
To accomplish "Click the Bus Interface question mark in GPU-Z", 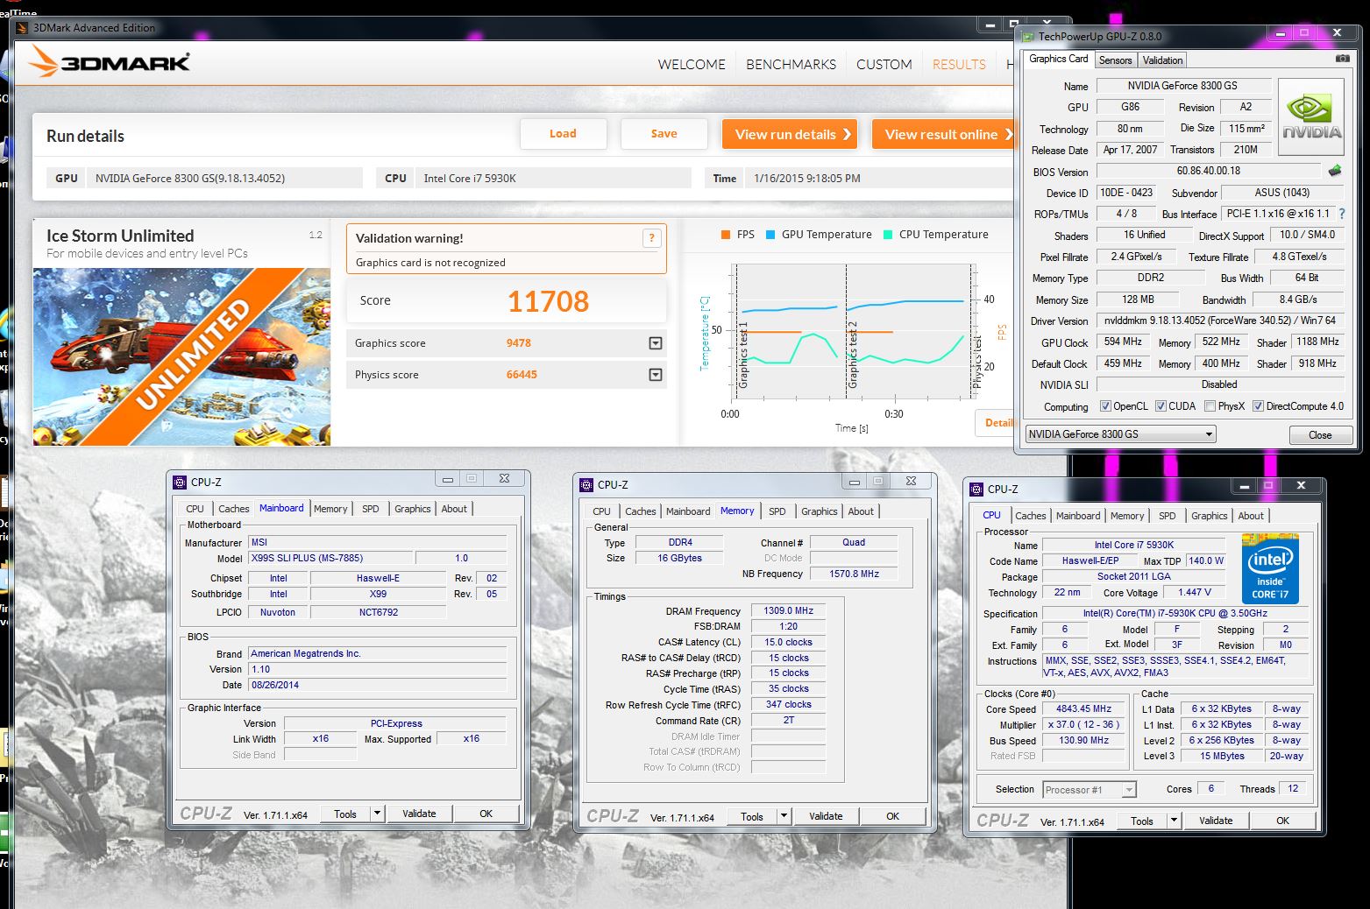I will pos(1342,214).
